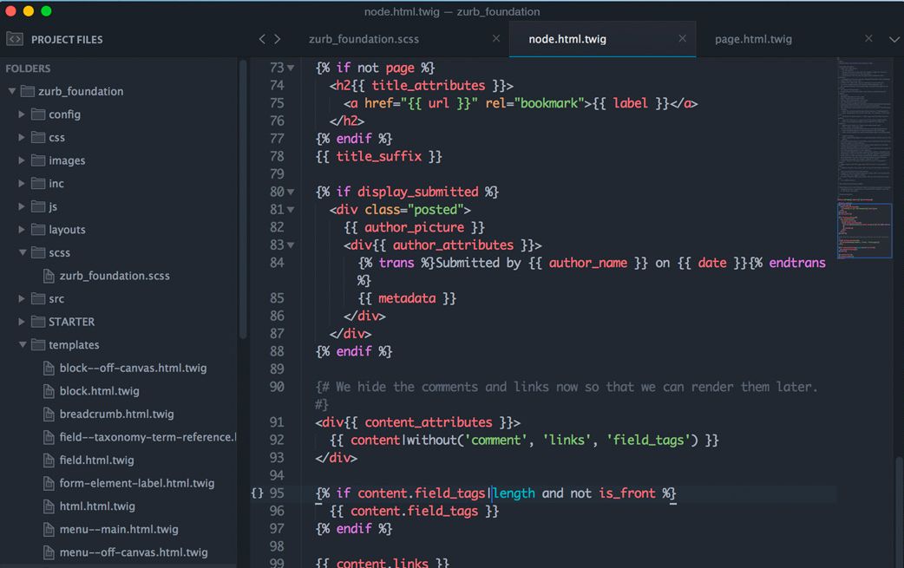
Task: Close the node.html.twig tab
Action: (682, 39)
